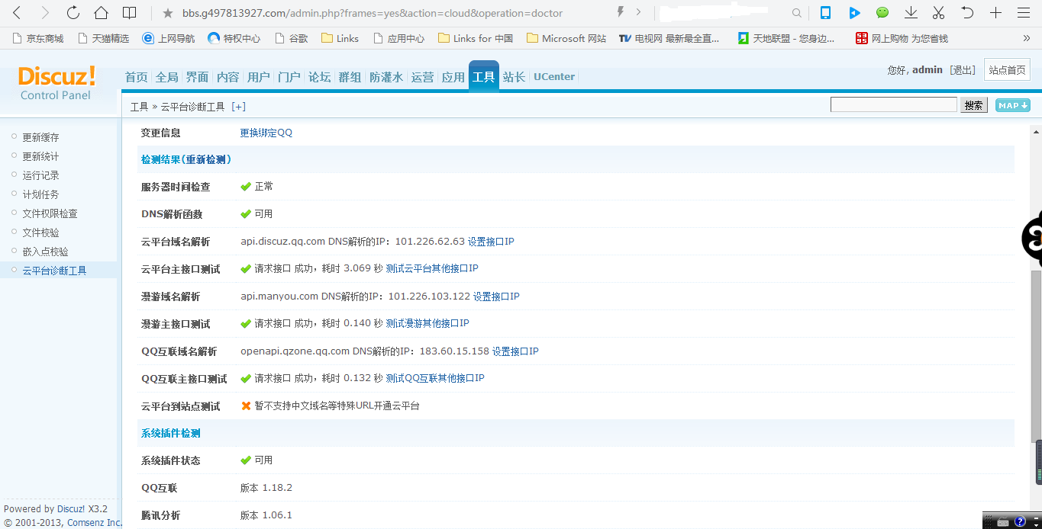Screen dimensions: 1042x529
Task: Click 重新检测 in 检测结果 header
Action: tap(206, 159)
